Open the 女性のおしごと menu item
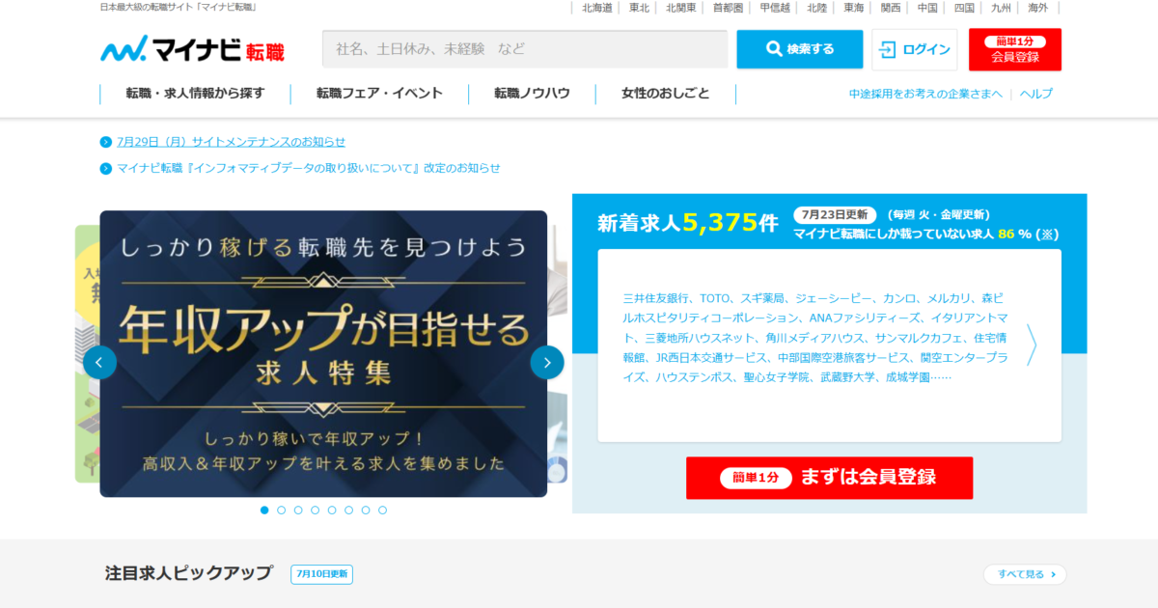Viewport: 1158px width, 608px height. pos(665,94)
